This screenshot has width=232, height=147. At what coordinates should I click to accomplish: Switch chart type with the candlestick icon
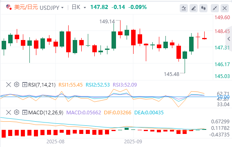(x=203, y=8)
